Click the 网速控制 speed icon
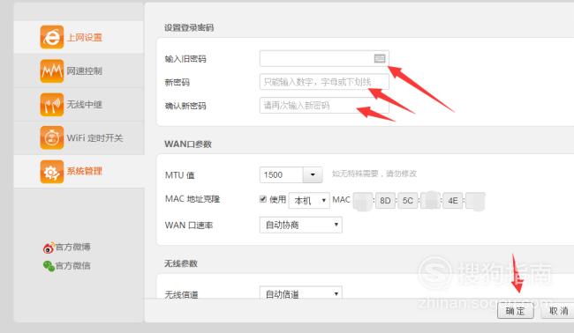This screenshot has height=333, width=574. click(51, 70)
